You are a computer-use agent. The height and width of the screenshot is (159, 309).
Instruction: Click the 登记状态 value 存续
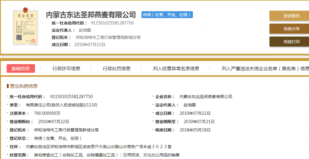(58, 138)
